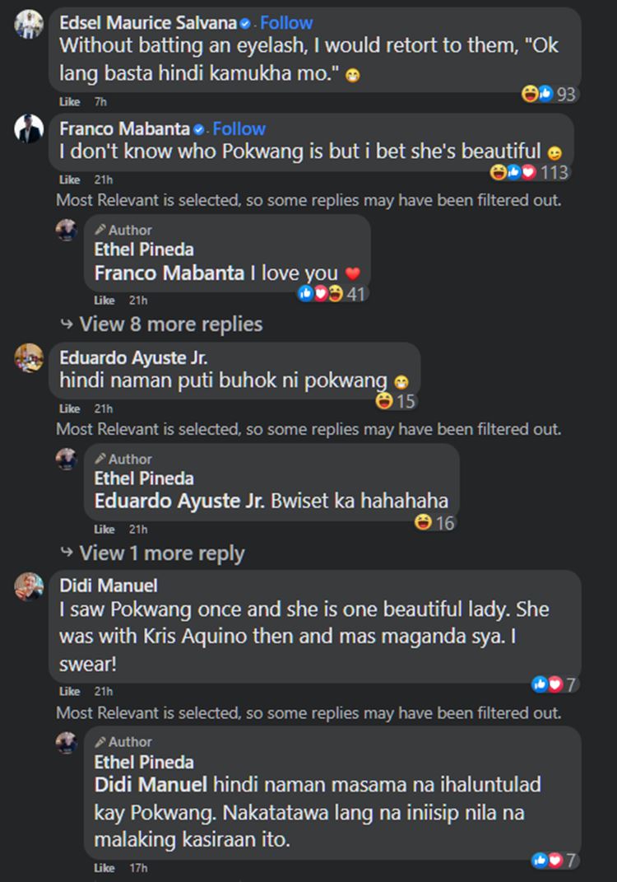View reactions on 'Bwiset ka hahahaha' reply
This screenshot has width=617, height=882.
tap(435, 522)
